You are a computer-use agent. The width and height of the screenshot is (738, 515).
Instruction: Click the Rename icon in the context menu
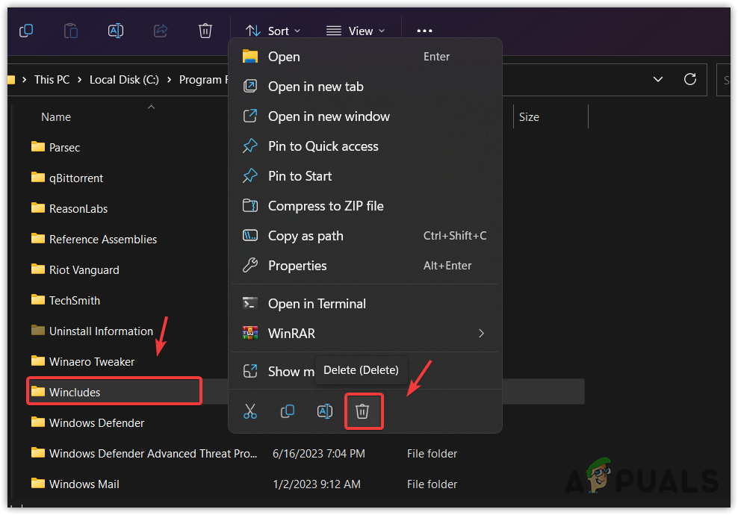point(325,411)
